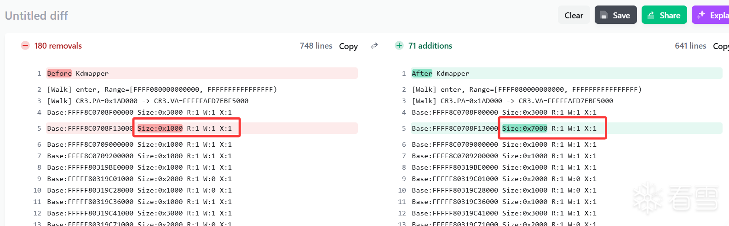
Task: Click the Share button's icon
Action: coord(651,16)
